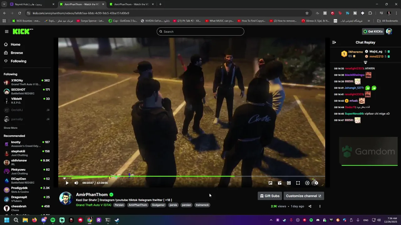Click the Gamdom ad banner

(x=368, y=151)
